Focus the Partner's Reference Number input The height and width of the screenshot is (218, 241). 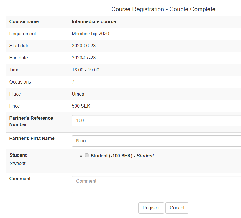(x=156, y=121)
